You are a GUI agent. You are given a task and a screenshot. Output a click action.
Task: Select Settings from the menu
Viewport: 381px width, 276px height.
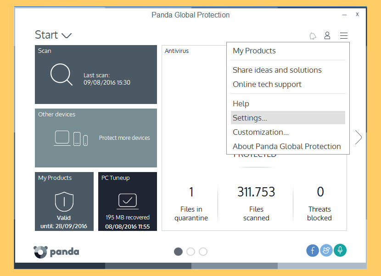[250, 118]
